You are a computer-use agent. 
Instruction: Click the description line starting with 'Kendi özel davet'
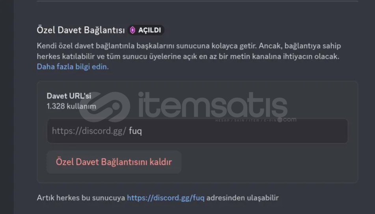pyautogui.click(x=189, y=46)
